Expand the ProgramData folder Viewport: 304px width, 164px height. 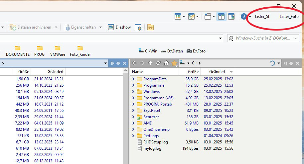point(133,79)
